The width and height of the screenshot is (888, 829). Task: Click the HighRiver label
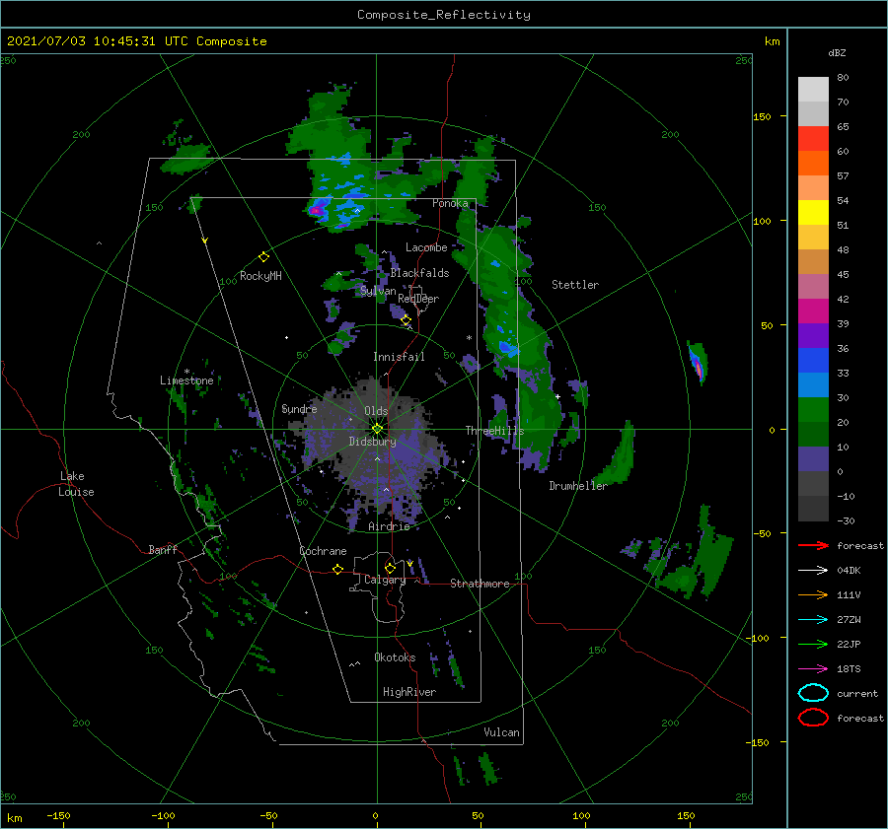point(409,692)
